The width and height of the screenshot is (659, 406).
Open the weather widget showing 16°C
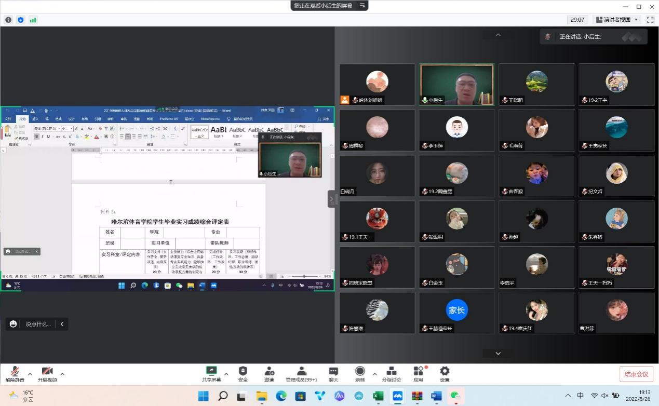tap(21, 396)
